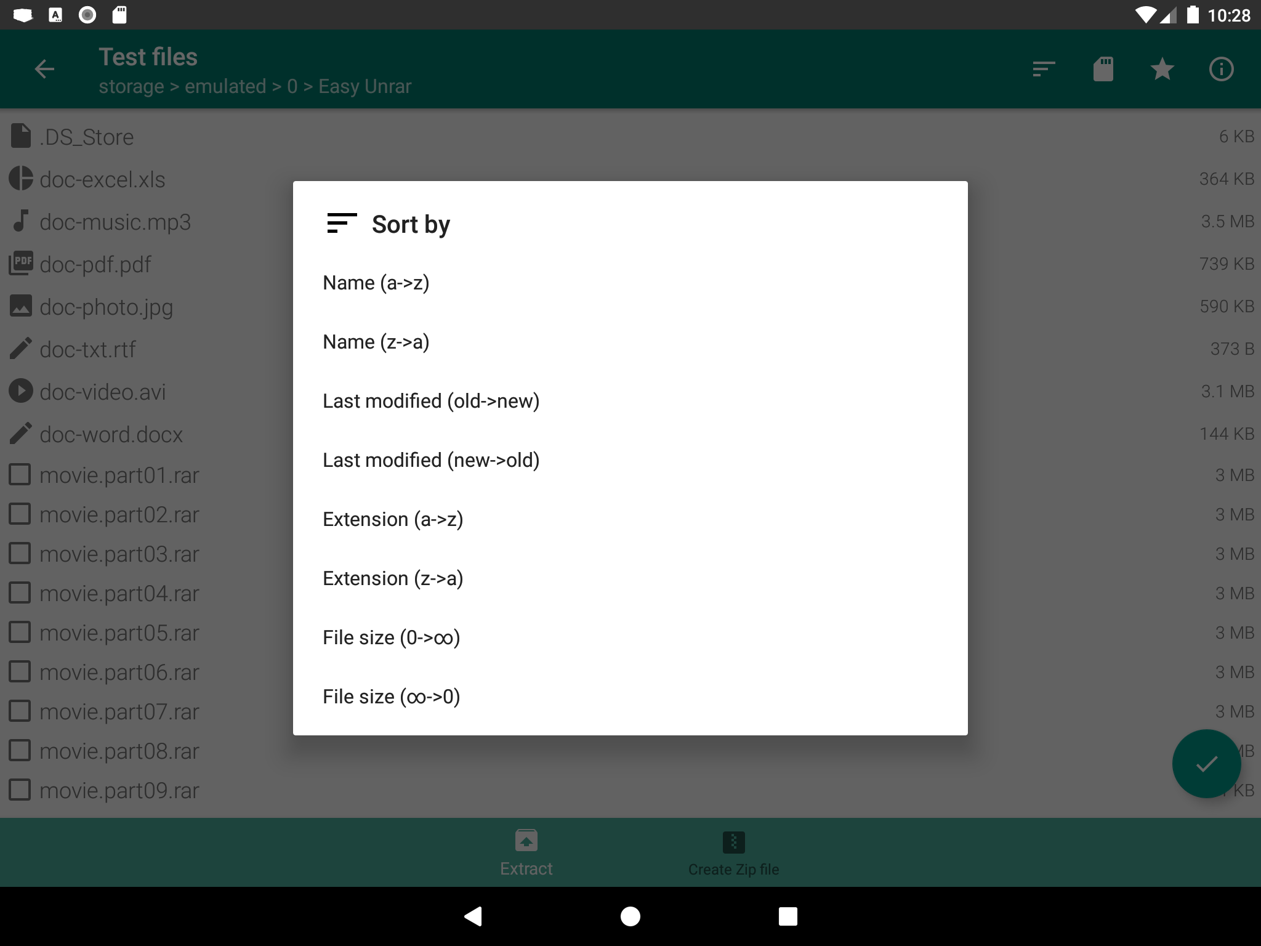Sort by Name (a->z)
Image resolution: width=1261 pixels, height=946 pixels.
(630, 283)
